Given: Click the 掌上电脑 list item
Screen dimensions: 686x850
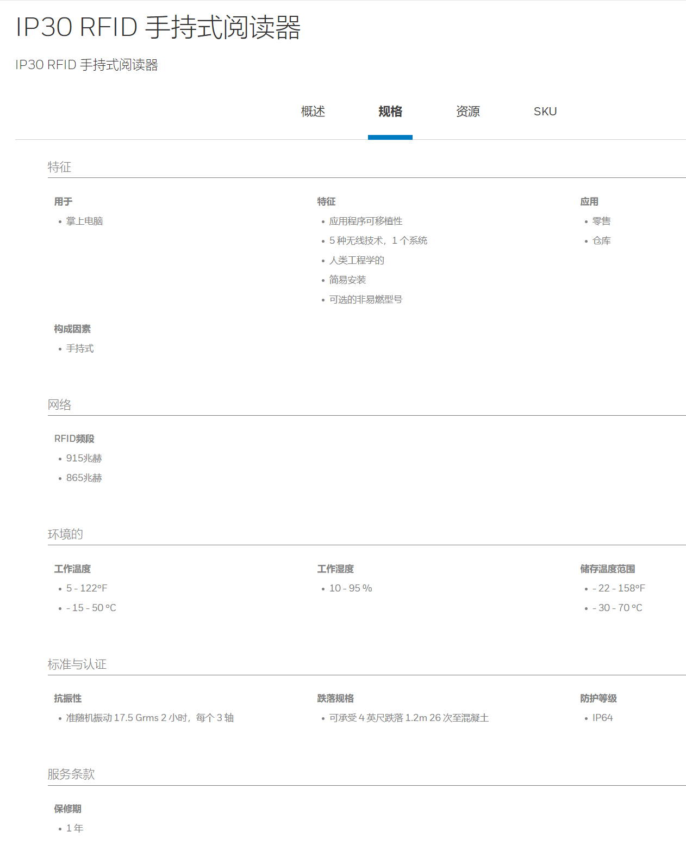Looking at the screenshot, I should click(x=84, y=221).
